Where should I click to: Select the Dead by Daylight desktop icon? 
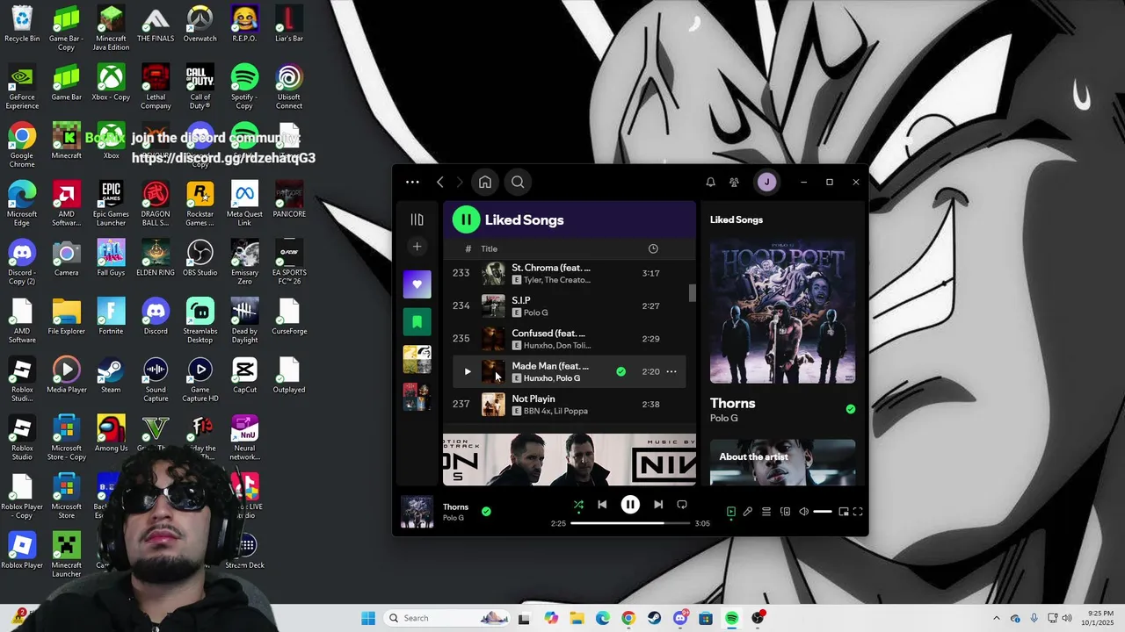245,321
